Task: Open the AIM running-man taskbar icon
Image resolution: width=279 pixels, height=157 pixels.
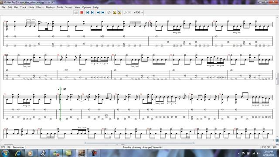Action: tap(43, 153)
